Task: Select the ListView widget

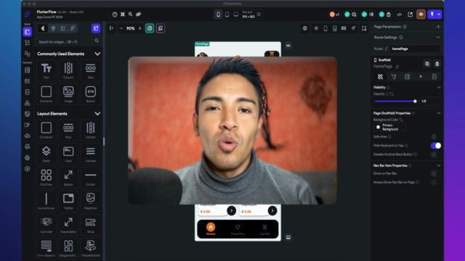Action: coord(90,154)
